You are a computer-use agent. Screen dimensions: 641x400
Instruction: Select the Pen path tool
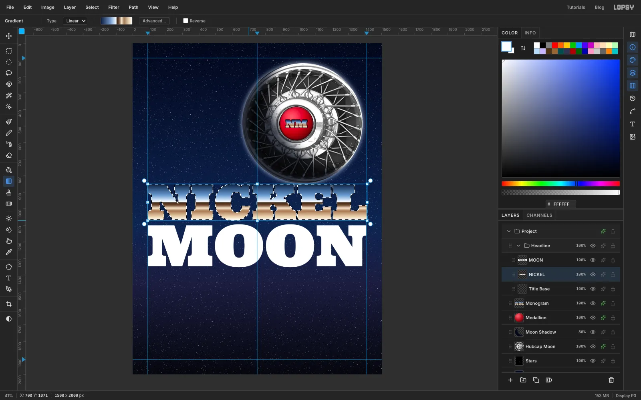[x=9, y=289]
